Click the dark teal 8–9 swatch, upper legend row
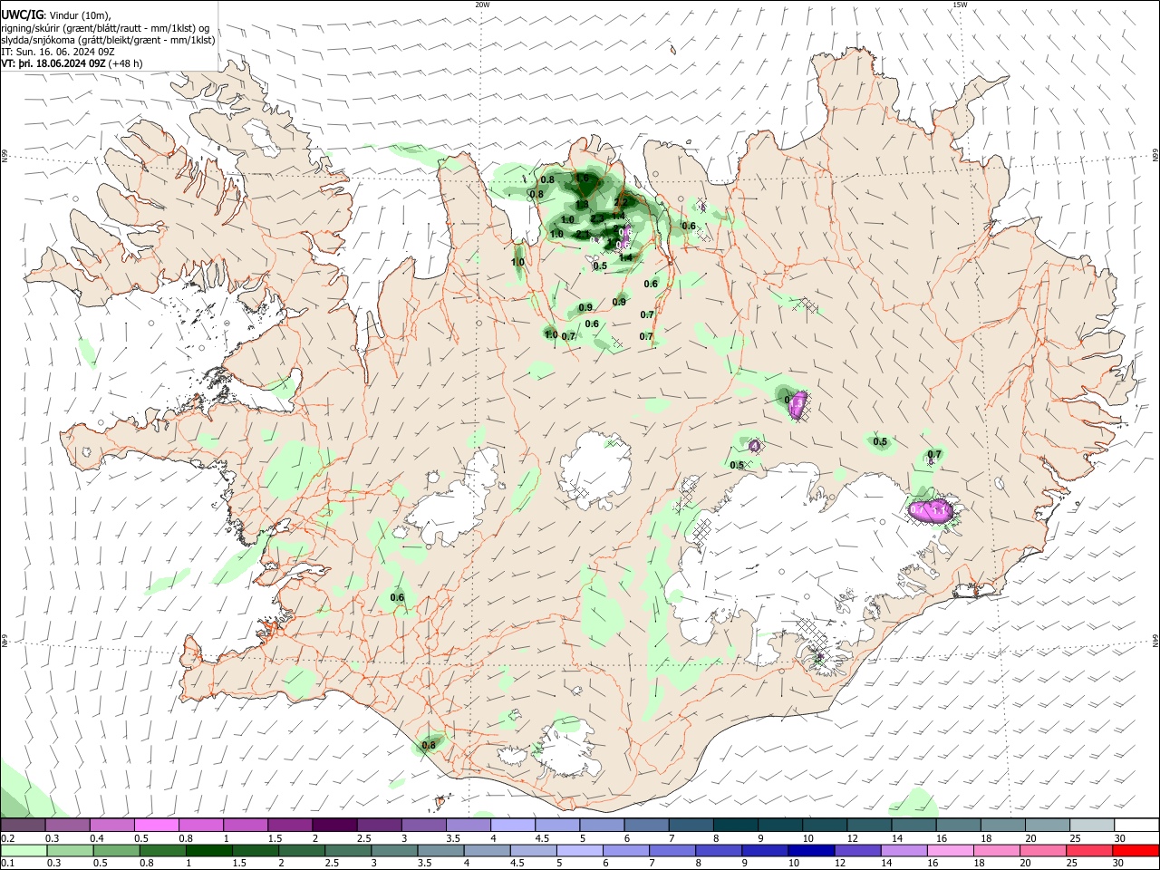 pyautogui.click(x=738, y=826)
